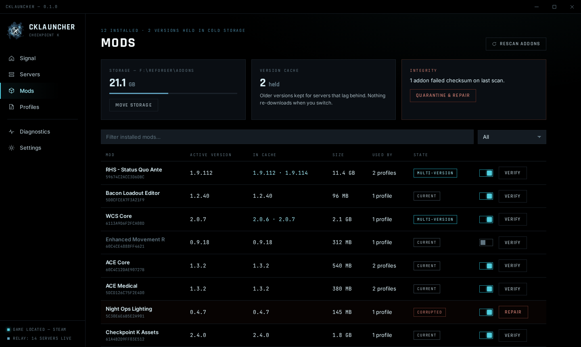Click the rescan refresh icon
This screenshot has height=347, width=581.
point(494,44)
